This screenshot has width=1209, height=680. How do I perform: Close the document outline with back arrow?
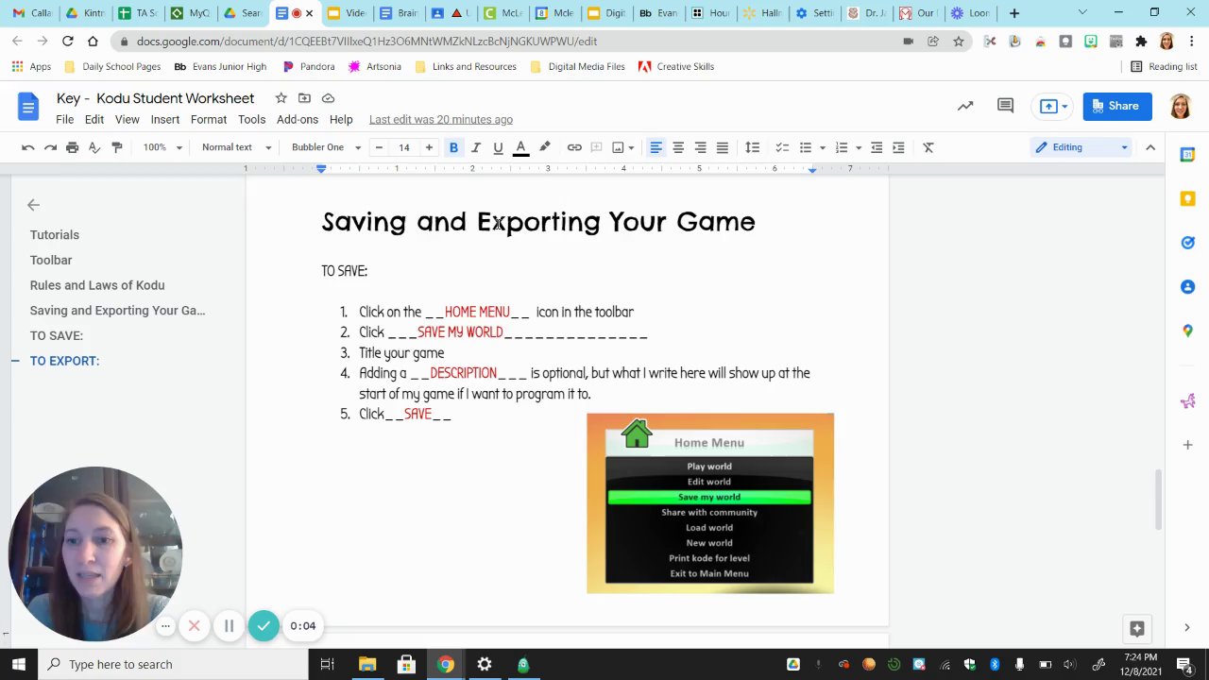click(x=33, y=205)
